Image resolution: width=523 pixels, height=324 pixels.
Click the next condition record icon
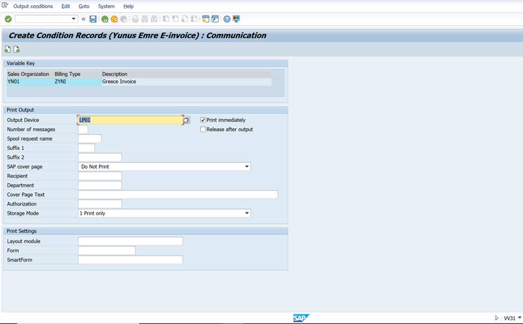click(x=17, y=49)
